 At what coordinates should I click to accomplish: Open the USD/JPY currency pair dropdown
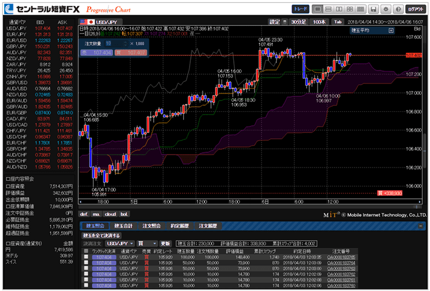[120, 243]
